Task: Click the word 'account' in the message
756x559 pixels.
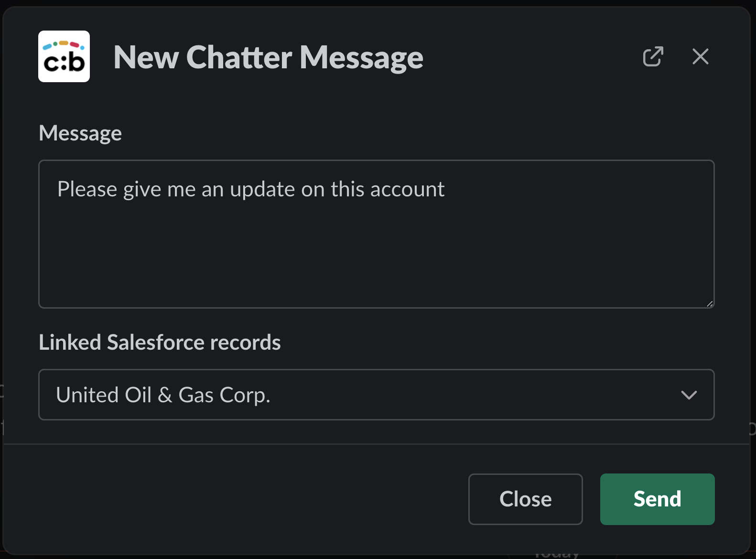Action: tap(407, 189)
